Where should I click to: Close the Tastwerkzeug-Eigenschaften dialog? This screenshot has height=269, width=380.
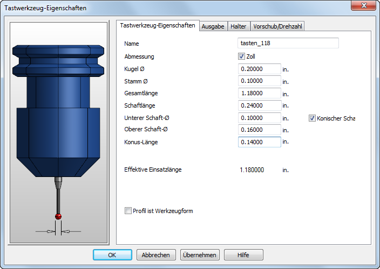[x=363, y=5]
